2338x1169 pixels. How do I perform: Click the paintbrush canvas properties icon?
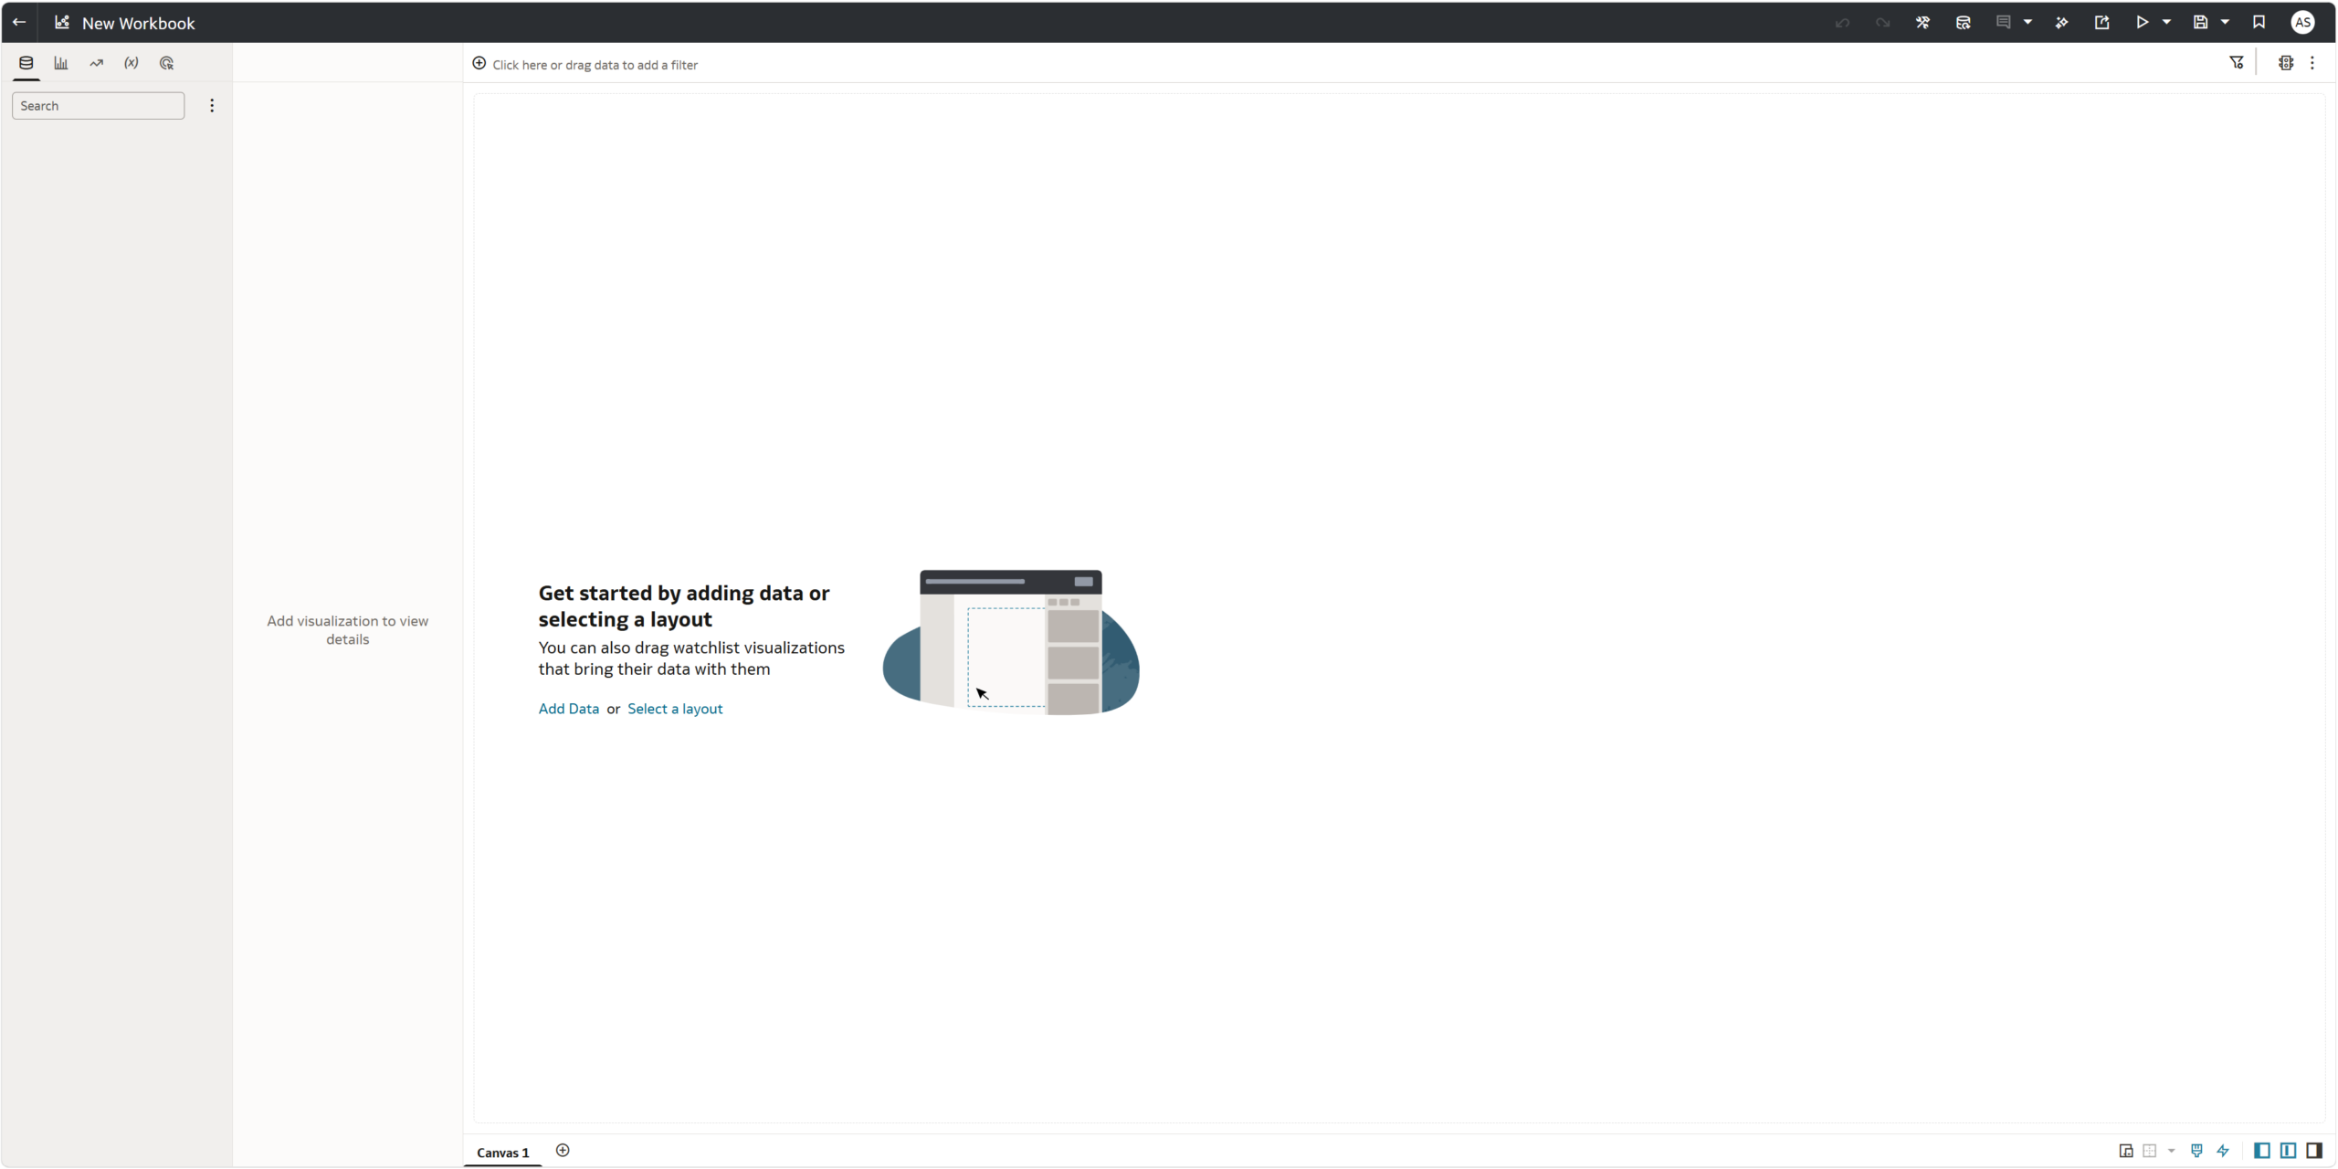tap(2197, 1151)
